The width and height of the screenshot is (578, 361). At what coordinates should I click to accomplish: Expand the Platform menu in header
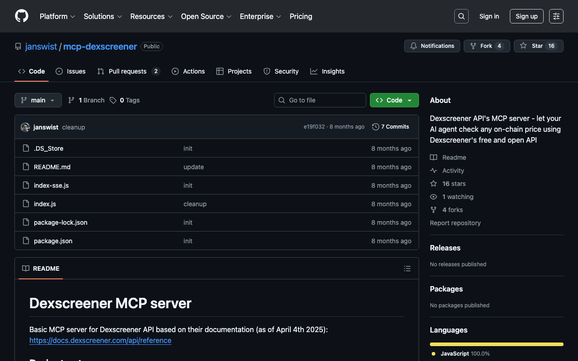coord(57,16)
